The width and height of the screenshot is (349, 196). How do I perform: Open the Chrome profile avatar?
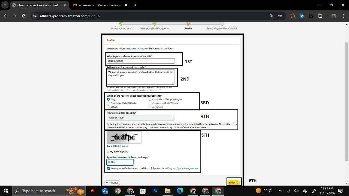pos(334,16)
